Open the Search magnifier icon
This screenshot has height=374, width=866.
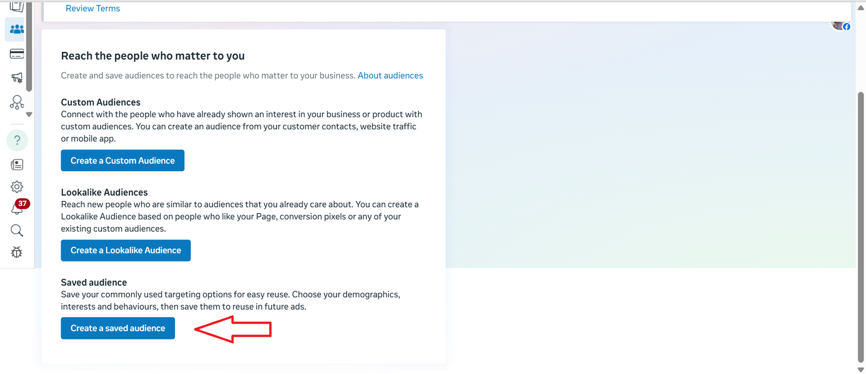tap(17, 231)
